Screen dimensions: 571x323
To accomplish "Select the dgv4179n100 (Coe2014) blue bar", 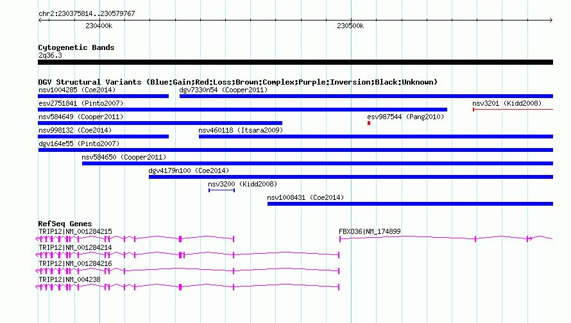I will (351, 177).
